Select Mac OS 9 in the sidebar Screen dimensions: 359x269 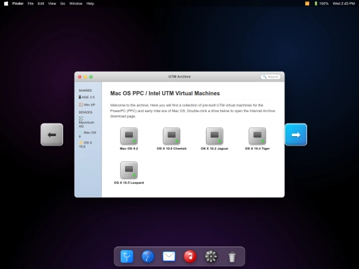pos(88,134)
